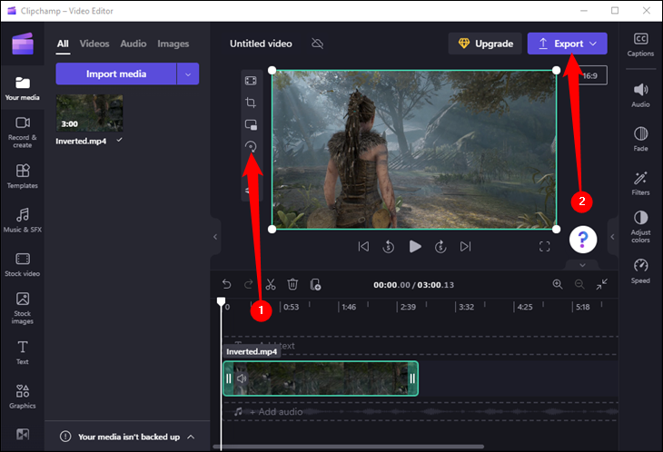Screen dimensions: 663x452
Task: Toggle the cloud backup status icon
Action: (317, 44)
